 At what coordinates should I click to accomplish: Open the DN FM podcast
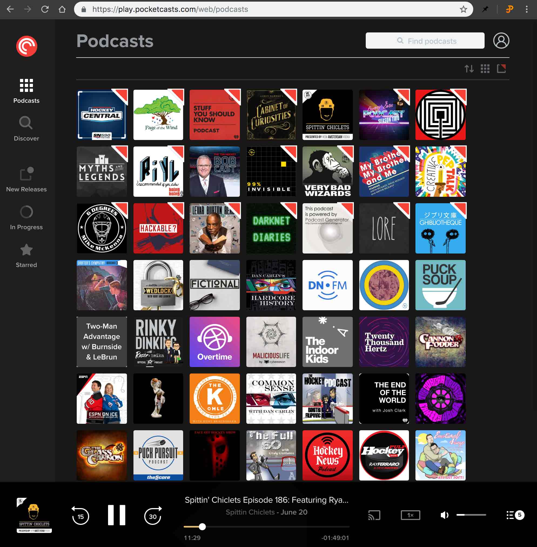click(327, 285)
